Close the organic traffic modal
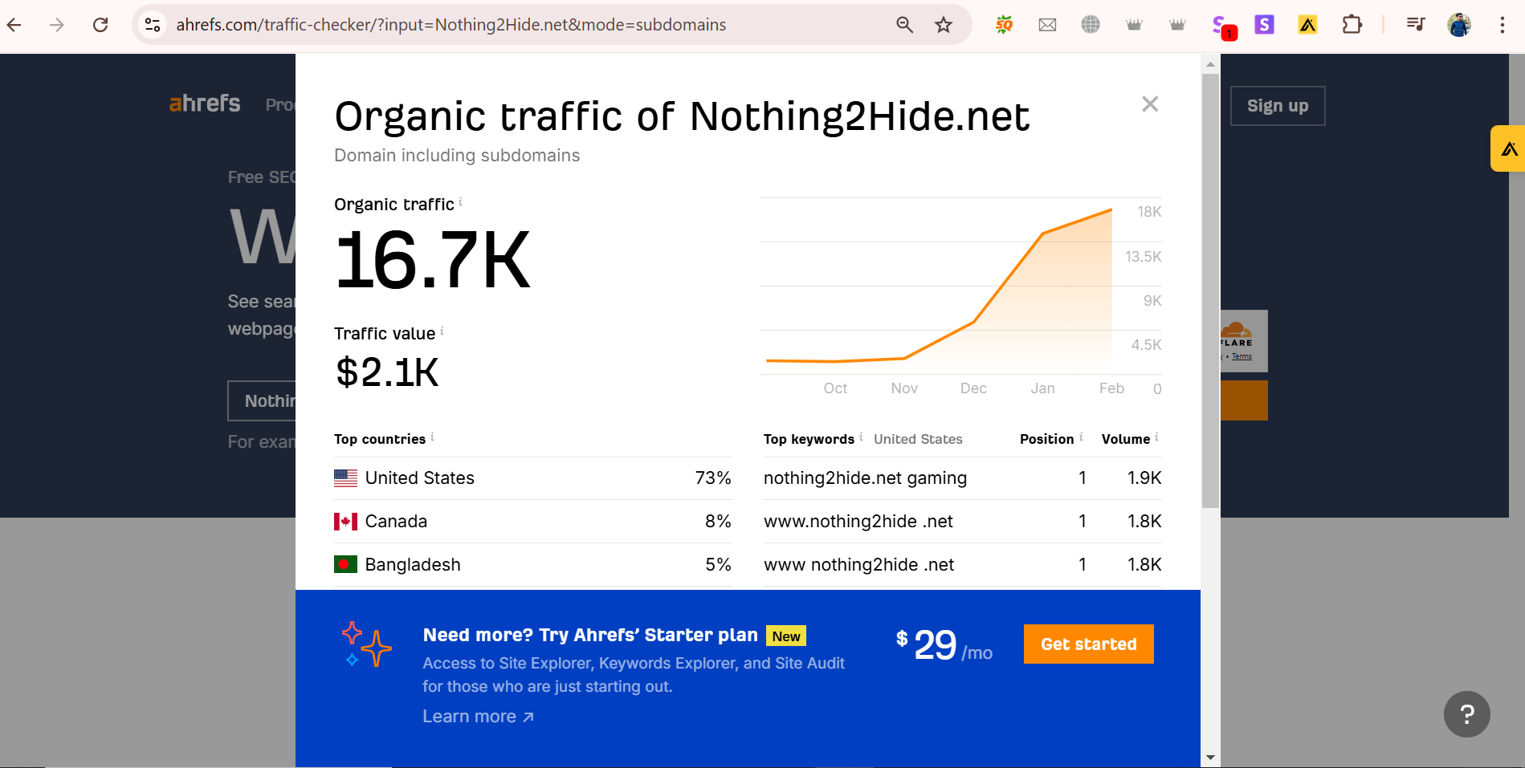1525x768 pixels. [x=1150, y=104]
